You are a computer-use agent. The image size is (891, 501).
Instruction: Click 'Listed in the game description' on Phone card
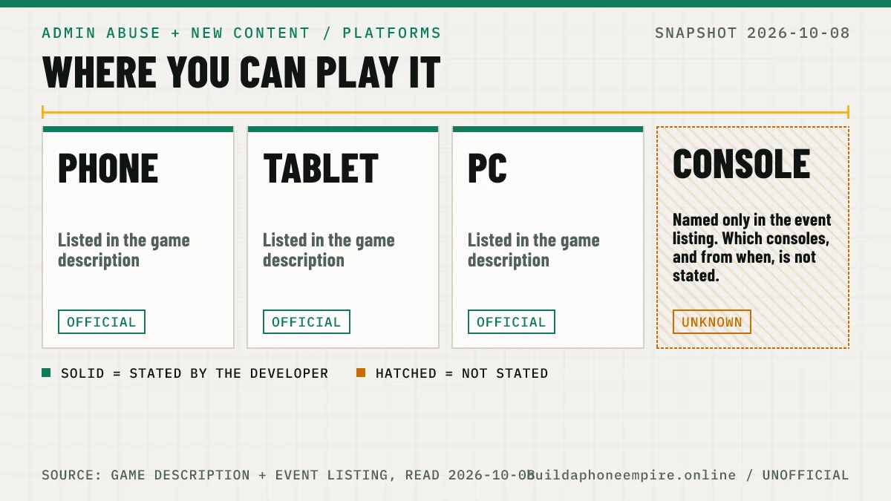coord(124,250)
